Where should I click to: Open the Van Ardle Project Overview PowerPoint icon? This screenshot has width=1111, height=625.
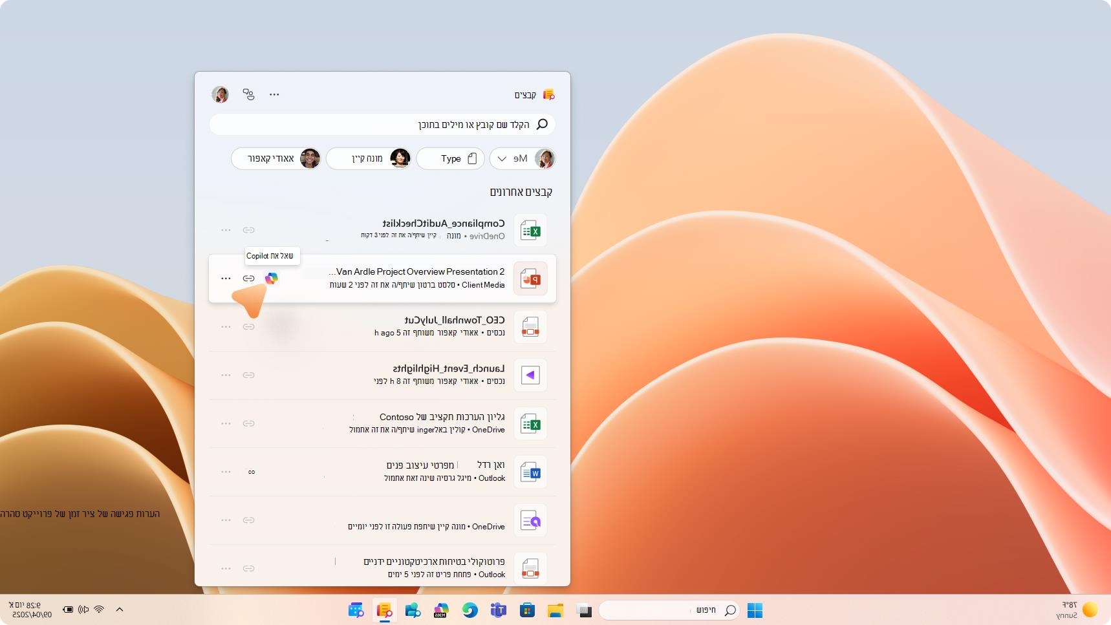[530, 279]
